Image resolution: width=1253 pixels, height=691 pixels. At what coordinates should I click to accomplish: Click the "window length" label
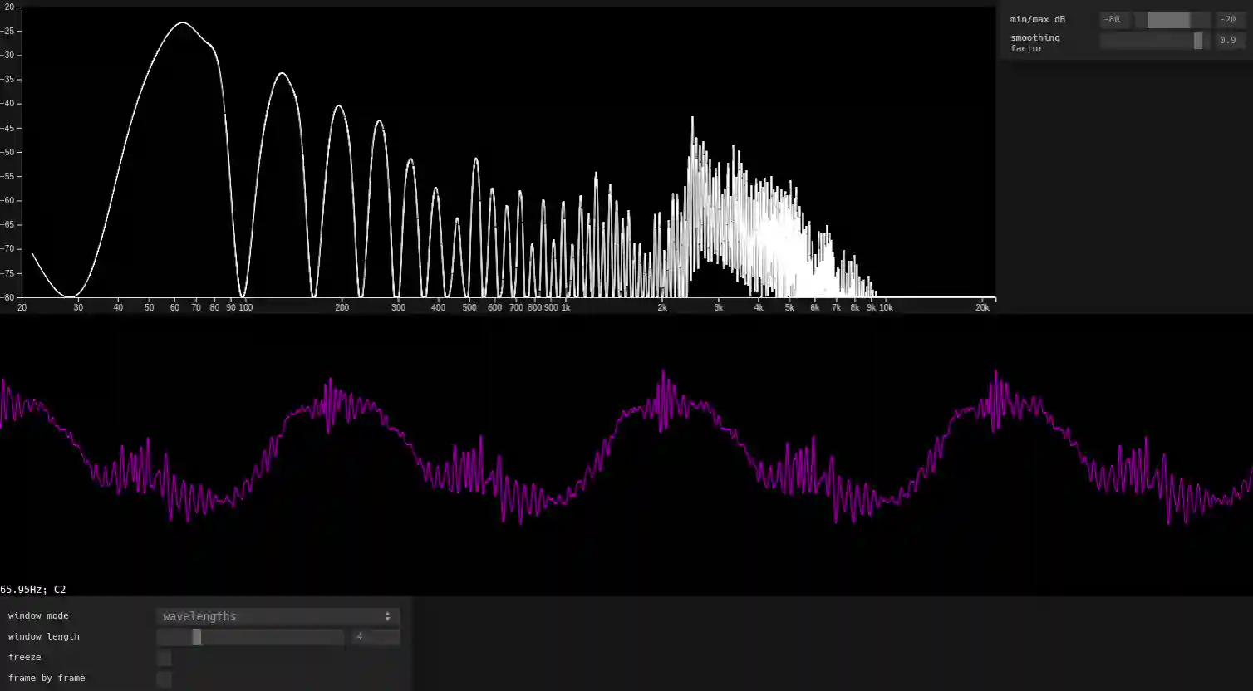coord(44,637)
